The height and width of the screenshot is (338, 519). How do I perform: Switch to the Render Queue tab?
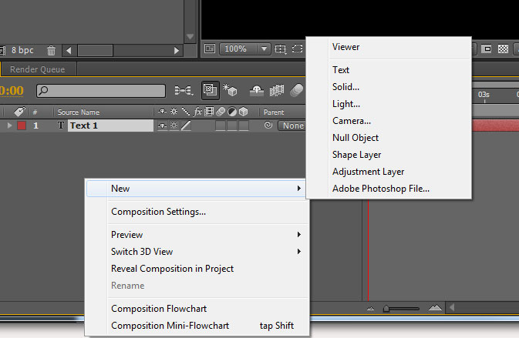click(38, 69)
